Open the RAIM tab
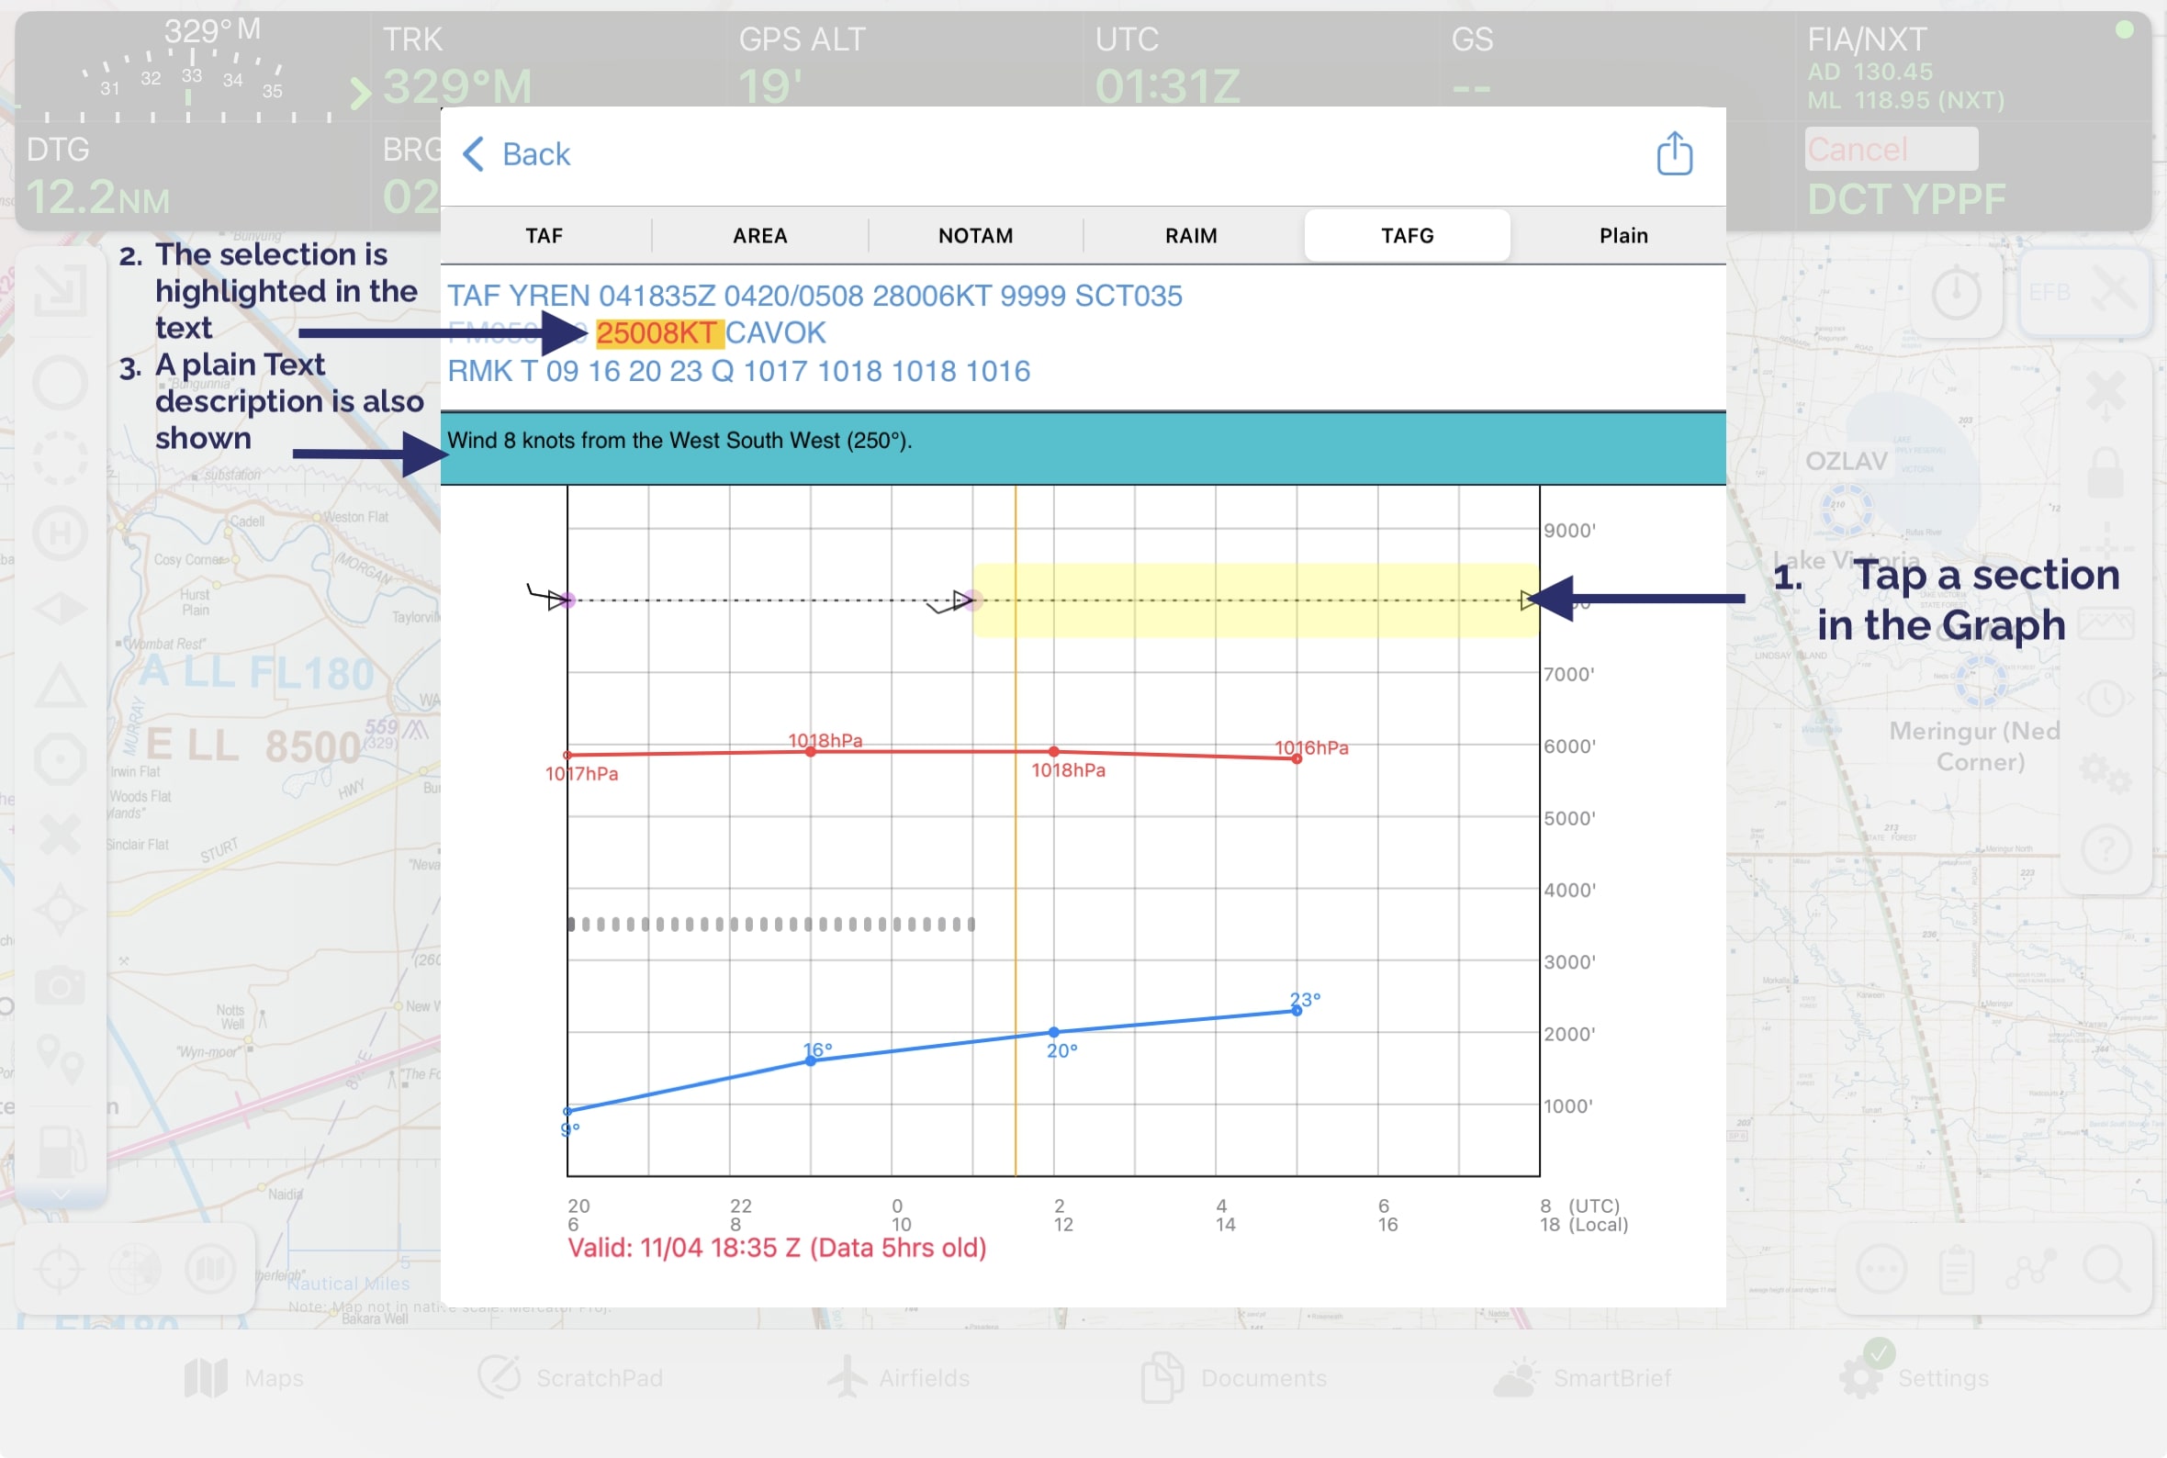Image resolution: width=2167 pixels, height=1458 pixels. [x=1191, y=235]
